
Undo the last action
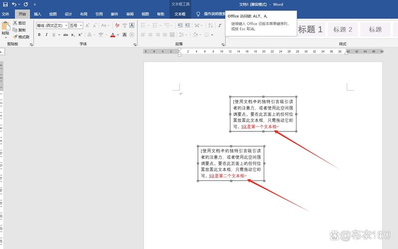pos(14,4)
